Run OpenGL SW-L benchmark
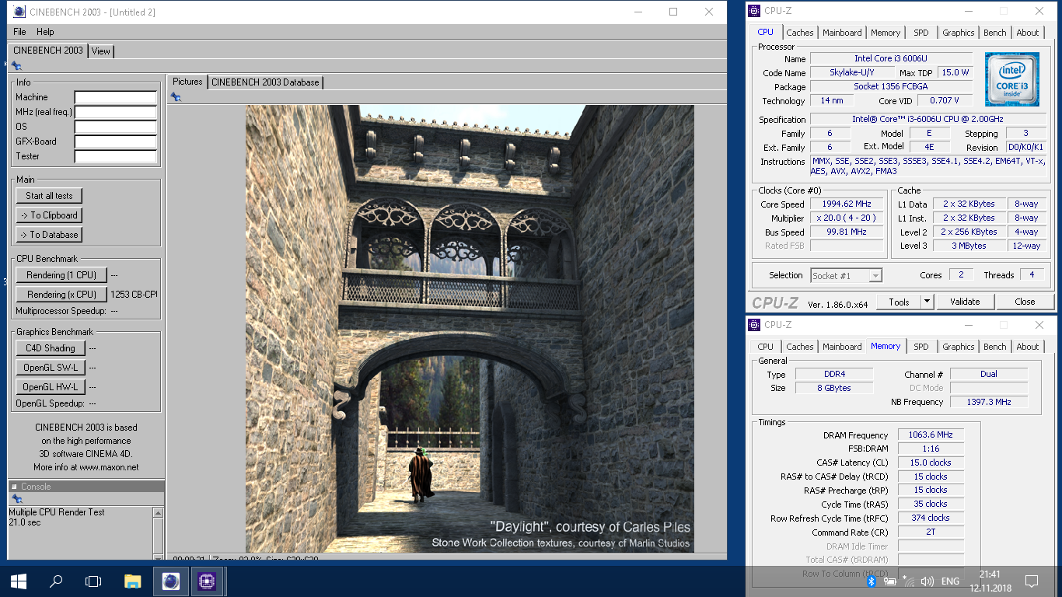 tap(51, 368)
